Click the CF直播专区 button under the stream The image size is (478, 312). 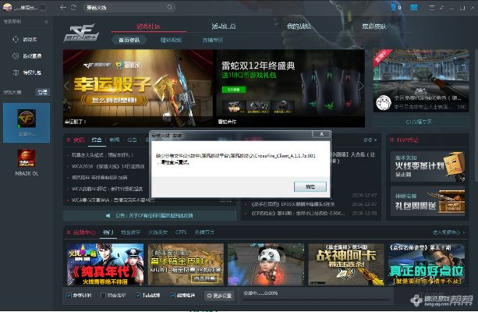click(421, 122)
